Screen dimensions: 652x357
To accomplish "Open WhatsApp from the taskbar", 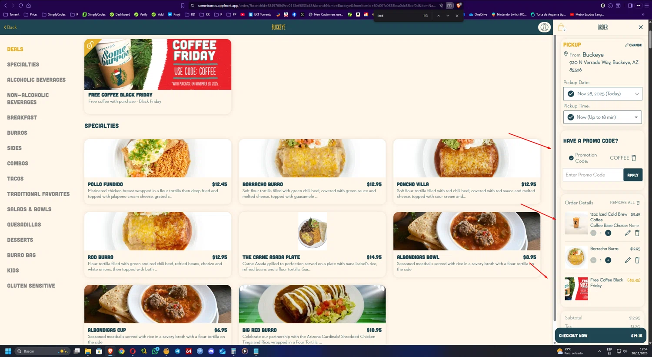I will 155,351.
